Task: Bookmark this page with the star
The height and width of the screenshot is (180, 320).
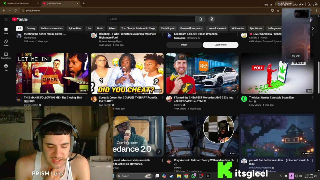Action: tap(278, 10)
